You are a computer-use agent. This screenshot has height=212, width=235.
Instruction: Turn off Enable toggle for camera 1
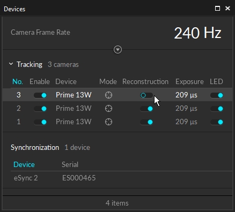(40, 122)
